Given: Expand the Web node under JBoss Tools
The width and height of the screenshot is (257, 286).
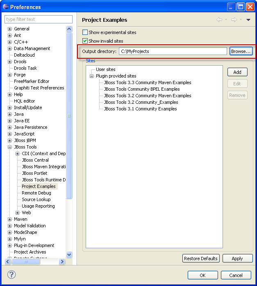Looking at the screenshot, I should (x=18, y=213).
